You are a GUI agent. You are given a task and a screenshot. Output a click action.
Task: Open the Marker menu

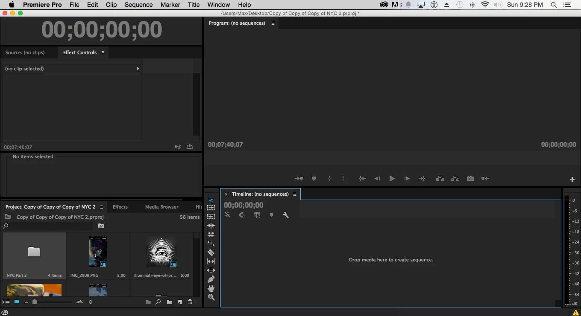point(170,5)
